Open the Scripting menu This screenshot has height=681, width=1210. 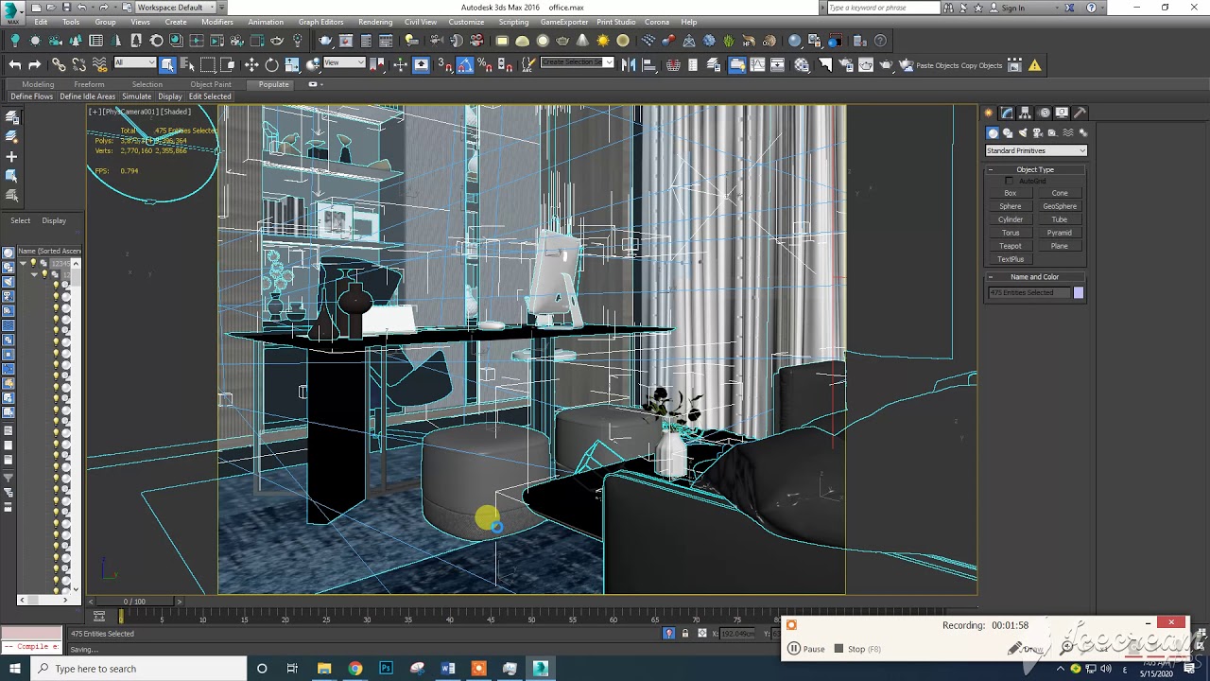(x=513, y=22)
